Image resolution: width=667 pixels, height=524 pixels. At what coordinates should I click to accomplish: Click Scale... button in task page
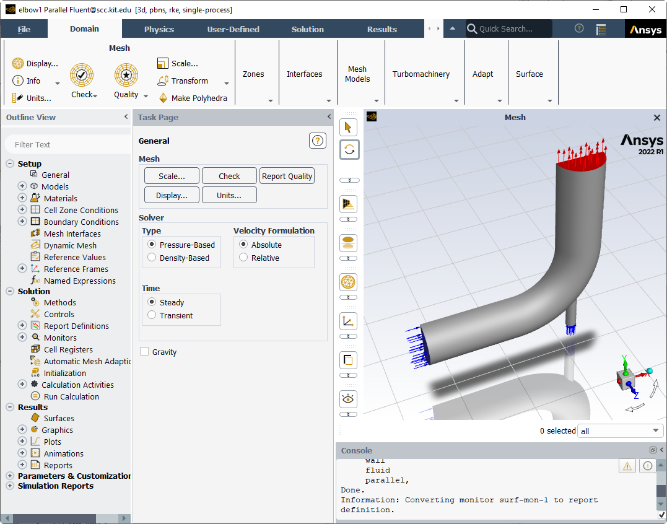pyautogui.click(x=172, y=176)
